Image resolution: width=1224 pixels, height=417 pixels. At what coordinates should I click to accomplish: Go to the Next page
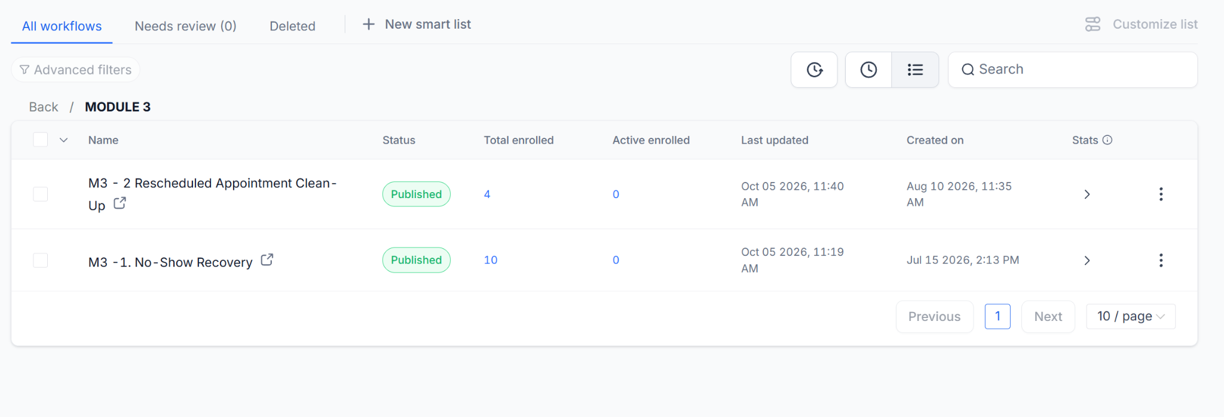pos(1048,316)
